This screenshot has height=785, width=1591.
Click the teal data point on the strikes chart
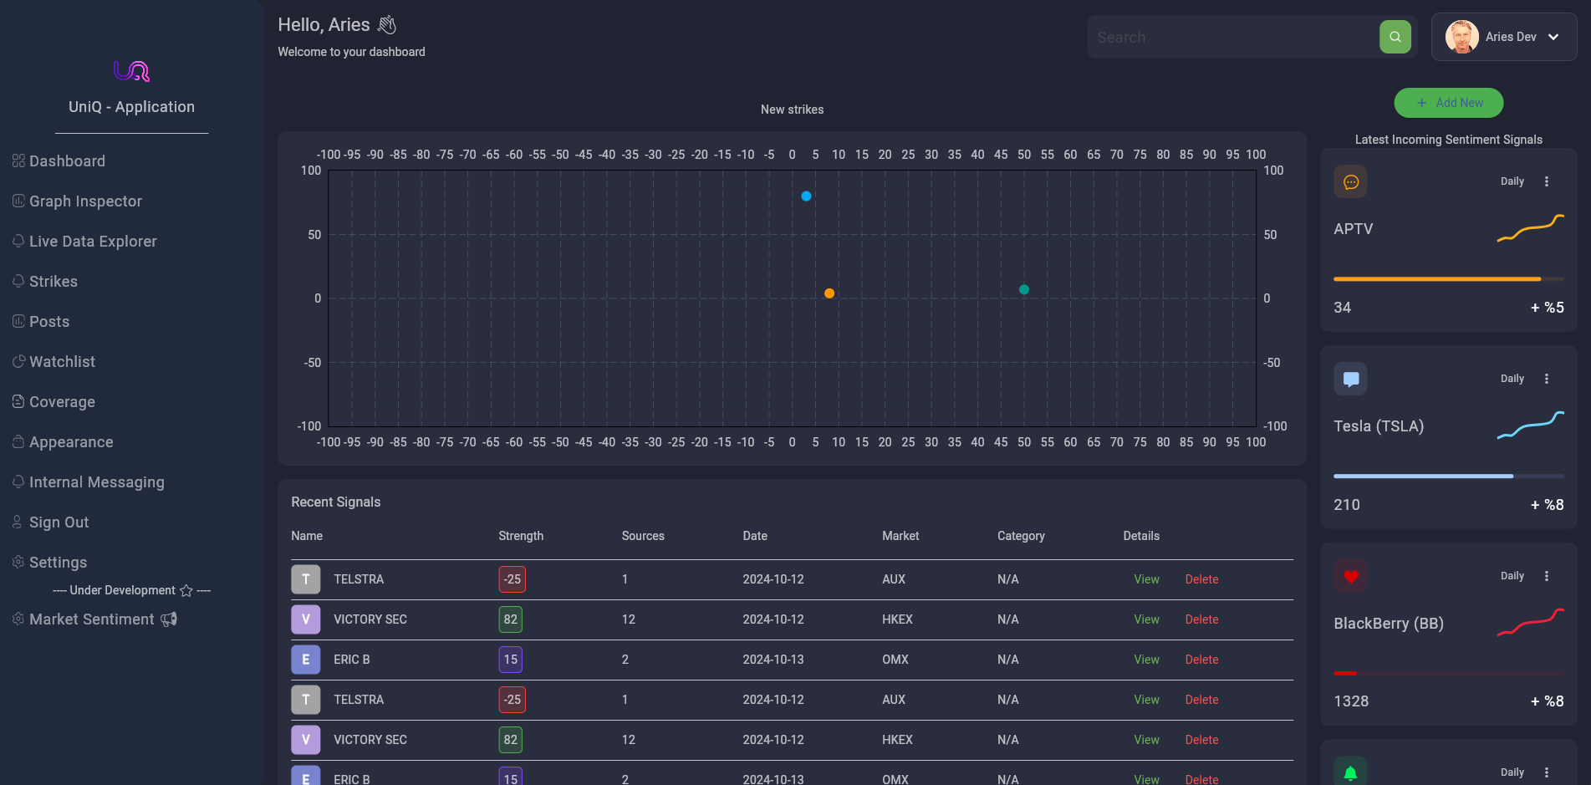click(1024, 289)
